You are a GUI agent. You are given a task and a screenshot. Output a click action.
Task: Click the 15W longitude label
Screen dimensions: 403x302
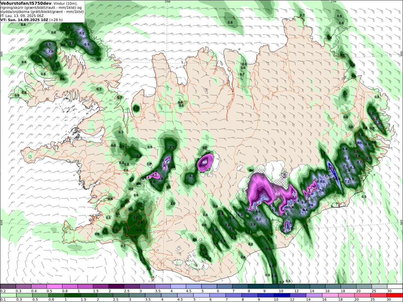(x=333, y=2)
